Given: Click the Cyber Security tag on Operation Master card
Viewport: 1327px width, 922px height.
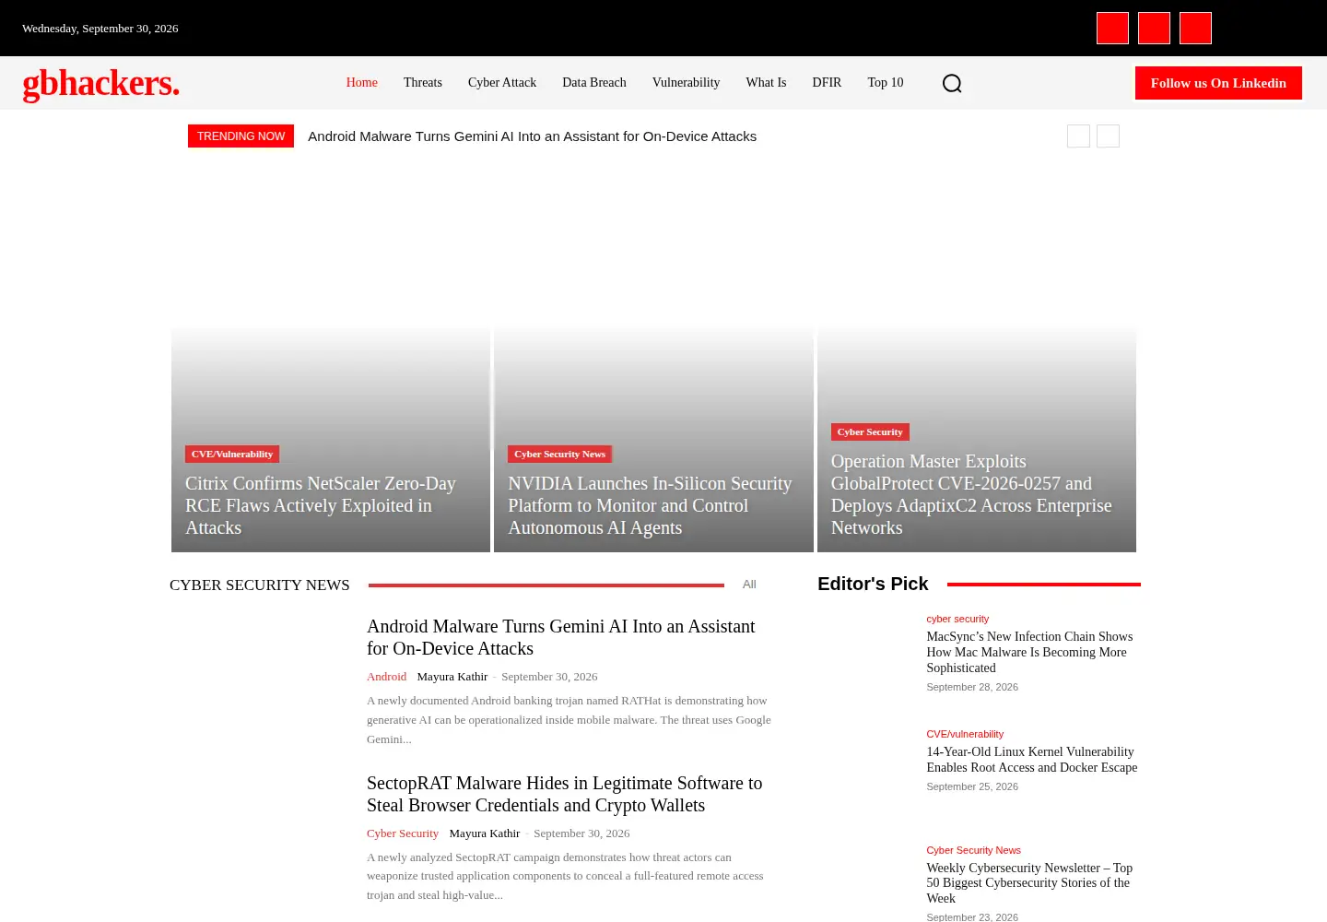Looking at the screenshot, I should click(x=870, y=432).
